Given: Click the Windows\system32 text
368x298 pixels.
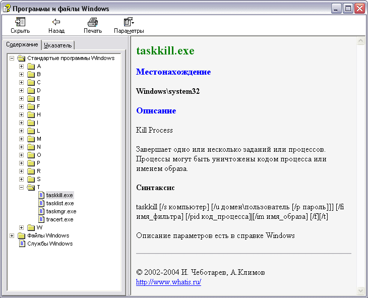Looking at the screenshot, I should point(168,91).
